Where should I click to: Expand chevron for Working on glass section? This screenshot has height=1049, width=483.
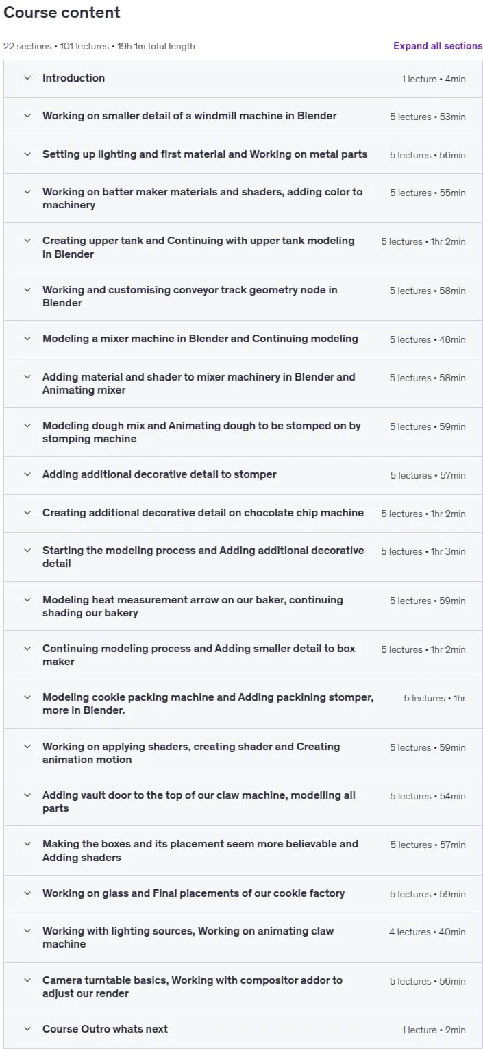pos(27,893)
